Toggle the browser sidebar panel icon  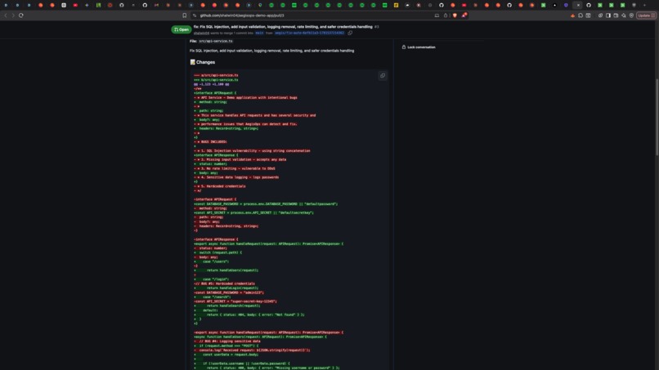point(608,16)
